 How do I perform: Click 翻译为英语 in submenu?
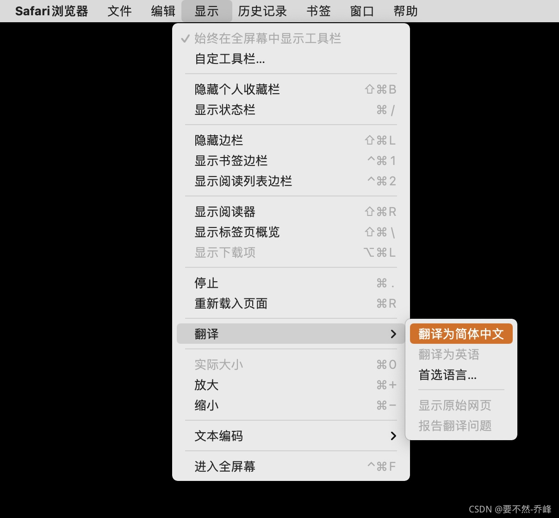pyautogui.click(x=461, y=354)
